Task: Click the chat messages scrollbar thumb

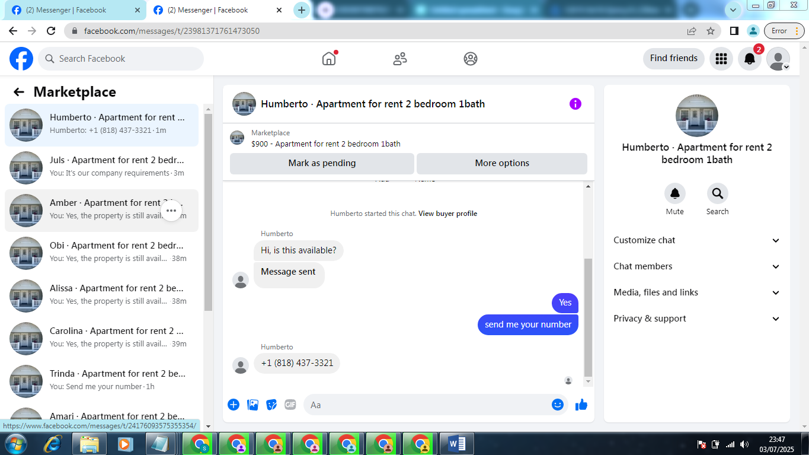Action: point(588,318)
